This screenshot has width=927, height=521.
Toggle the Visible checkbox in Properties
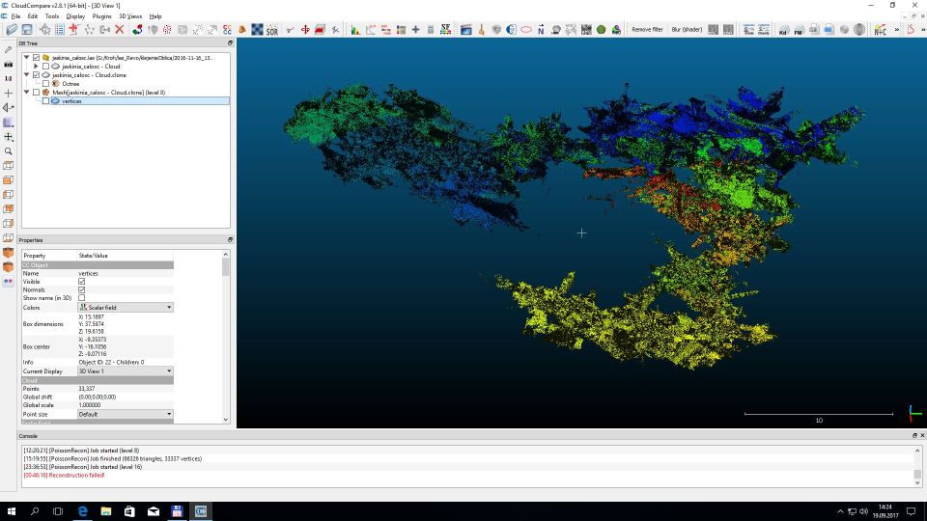tap(82, 282)
